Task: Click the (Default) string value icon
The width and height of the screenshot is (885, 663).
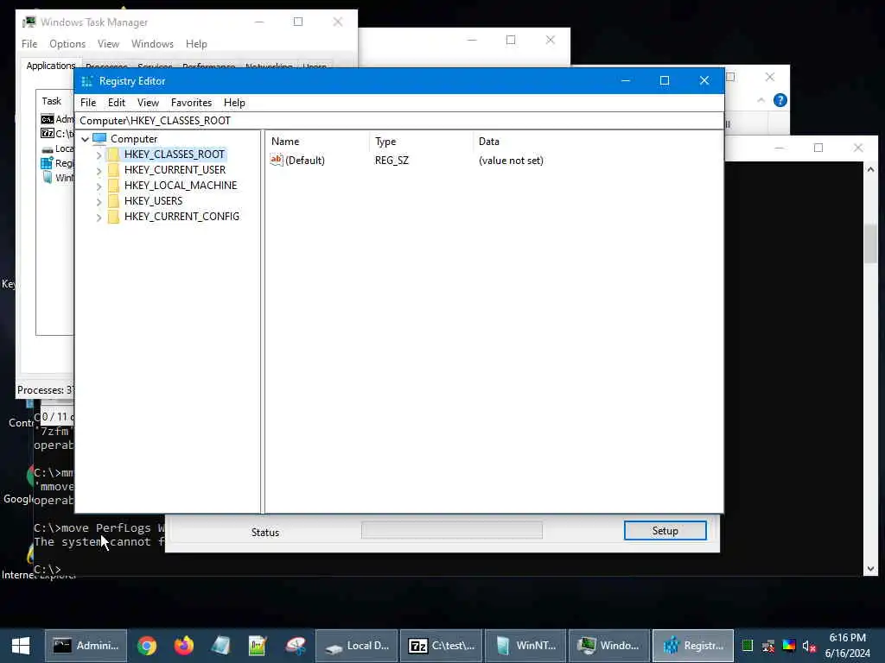Action: click(x=277, y=160)
